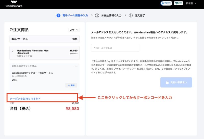Click help icon beside 24ヶ月間保証

(25, 76)
